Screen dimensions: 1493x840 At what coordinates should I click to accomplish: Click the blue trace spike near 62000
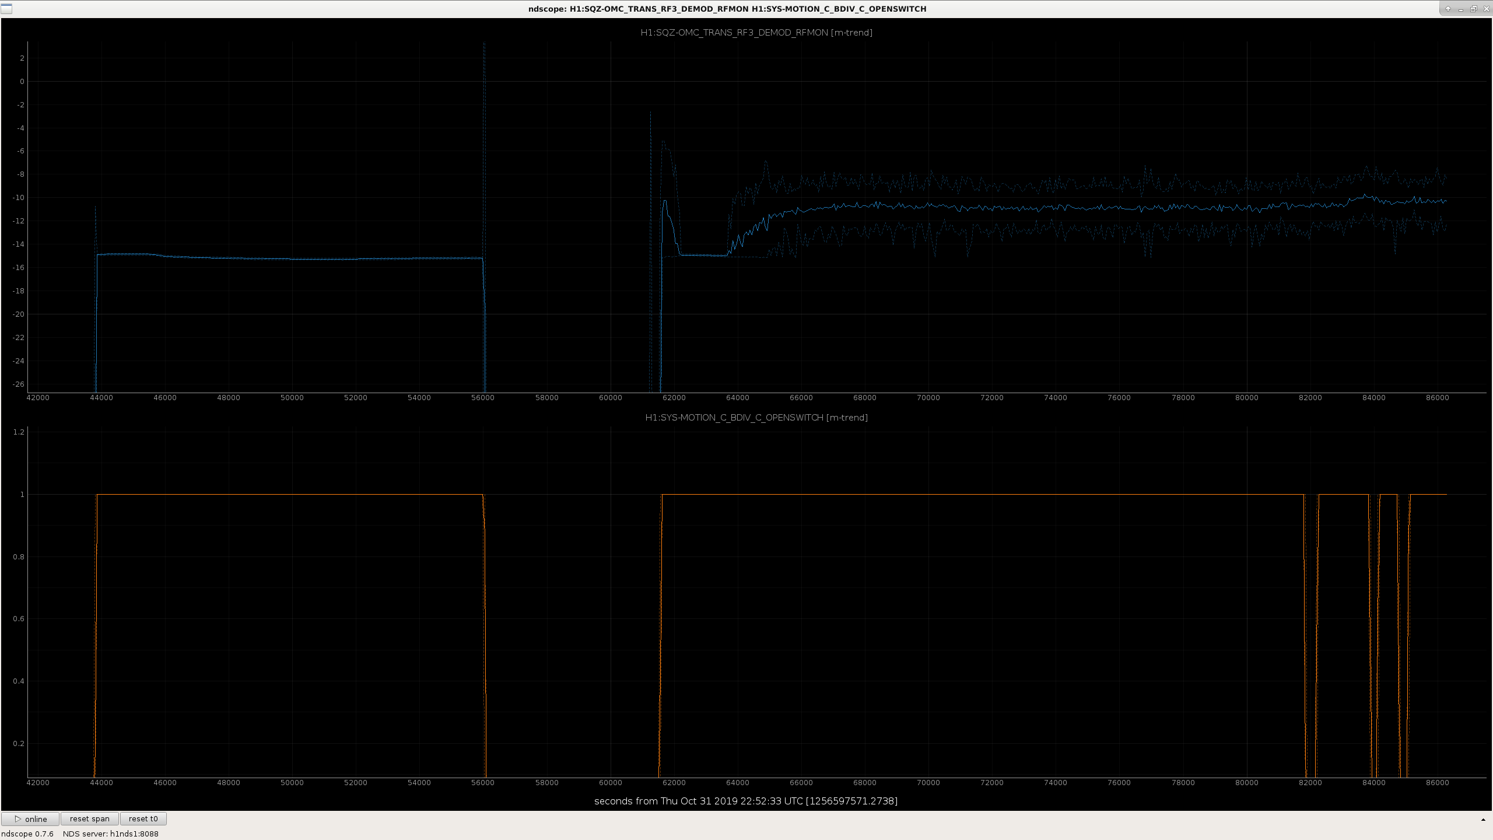(x=665, y=202)
